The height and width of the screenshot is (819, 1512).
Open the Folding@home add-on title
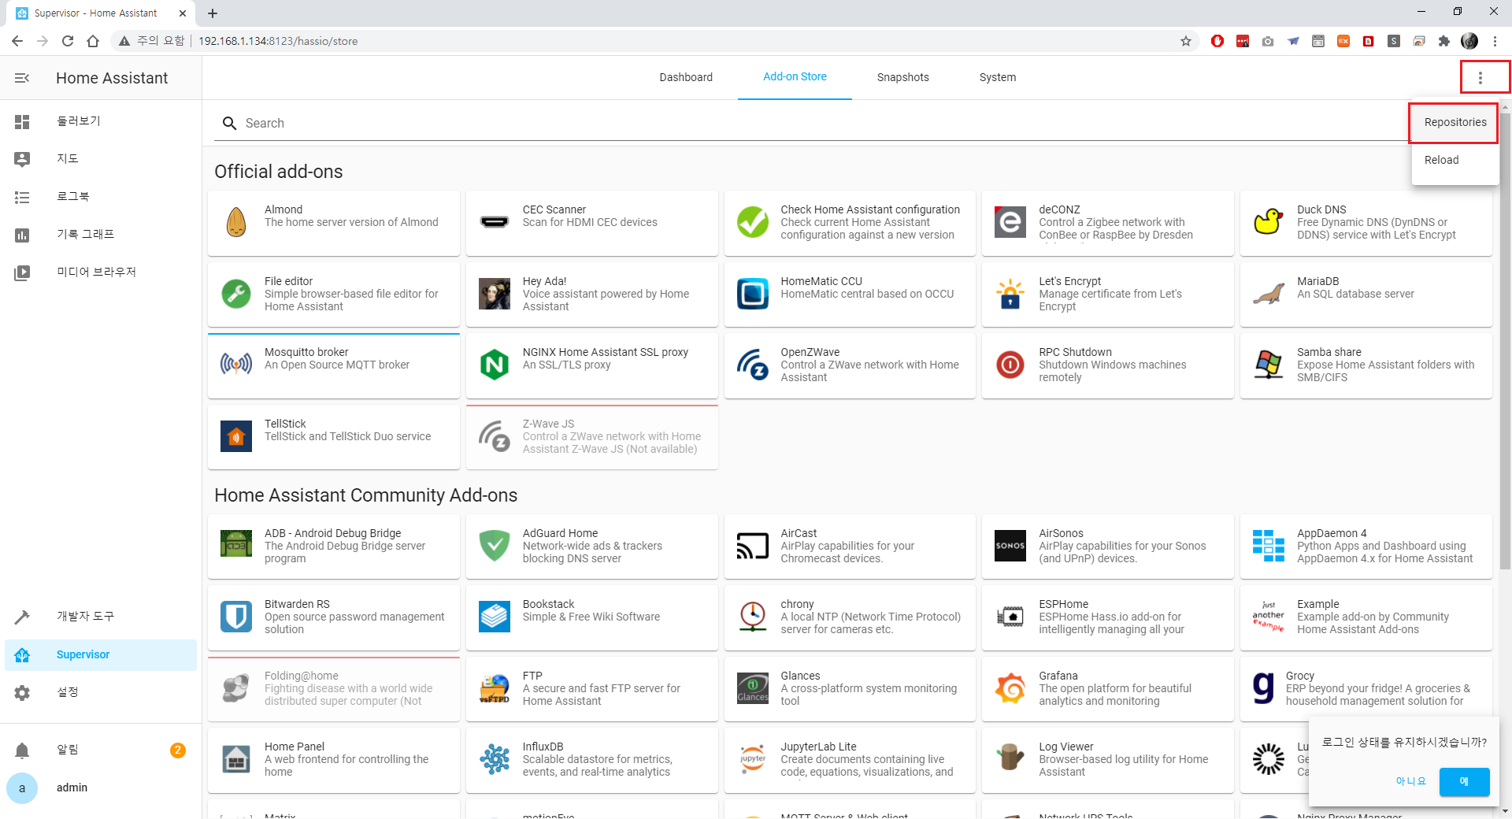tap(302, 676)
